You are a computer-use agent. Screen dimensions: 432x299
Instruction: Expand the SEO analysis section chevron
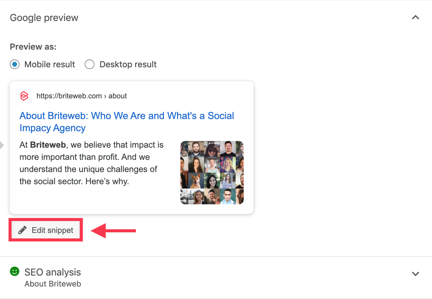click(x=416, y=274)
